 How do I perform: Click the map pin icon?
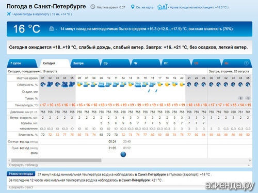[x=133, y=7]
